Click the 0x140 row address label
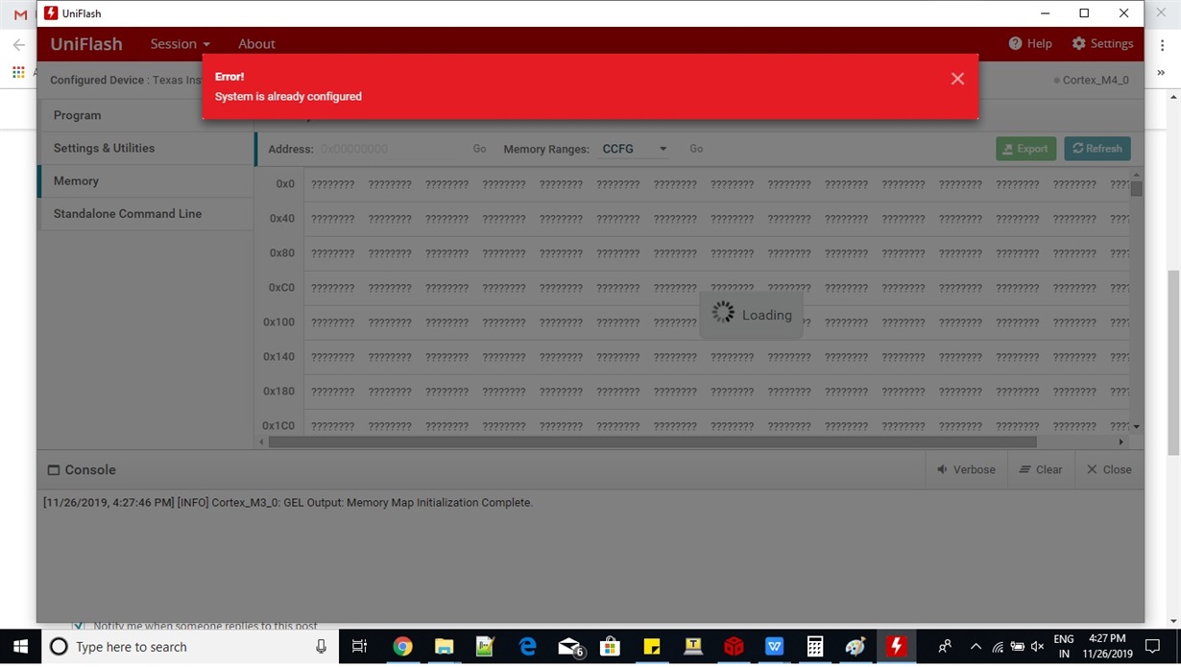This screenshot has width=1181, height=667. 279,357
